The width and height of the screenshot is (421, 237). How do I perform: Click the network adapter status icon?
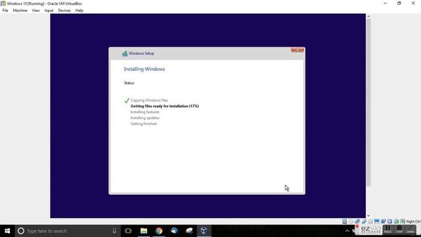pos(357,221)
